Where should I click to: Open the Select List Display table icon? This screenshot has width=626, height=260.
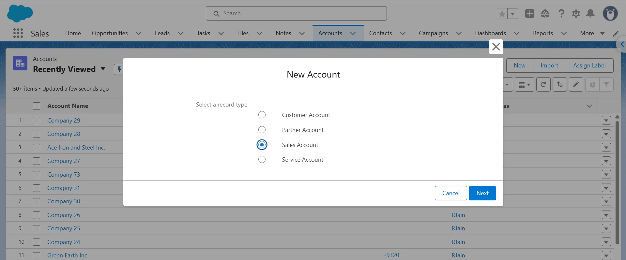click(x=524, y=84)
